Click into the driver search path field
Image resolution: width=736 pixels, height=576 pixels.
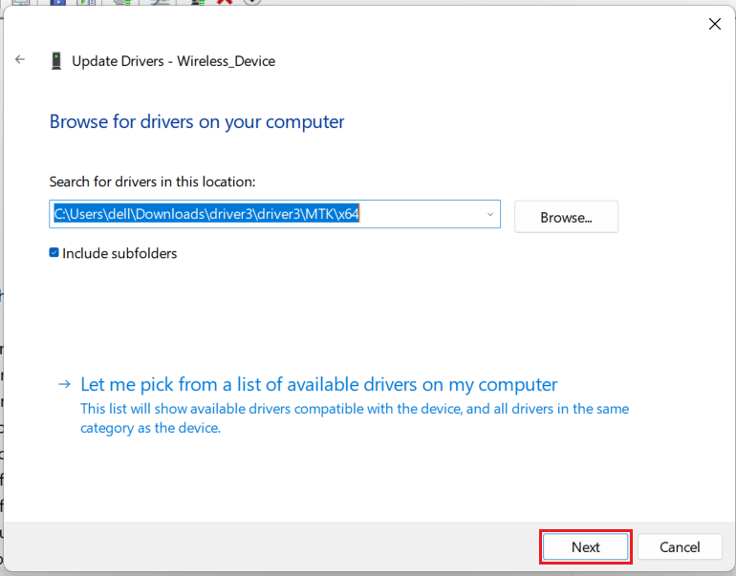[274, 214]
